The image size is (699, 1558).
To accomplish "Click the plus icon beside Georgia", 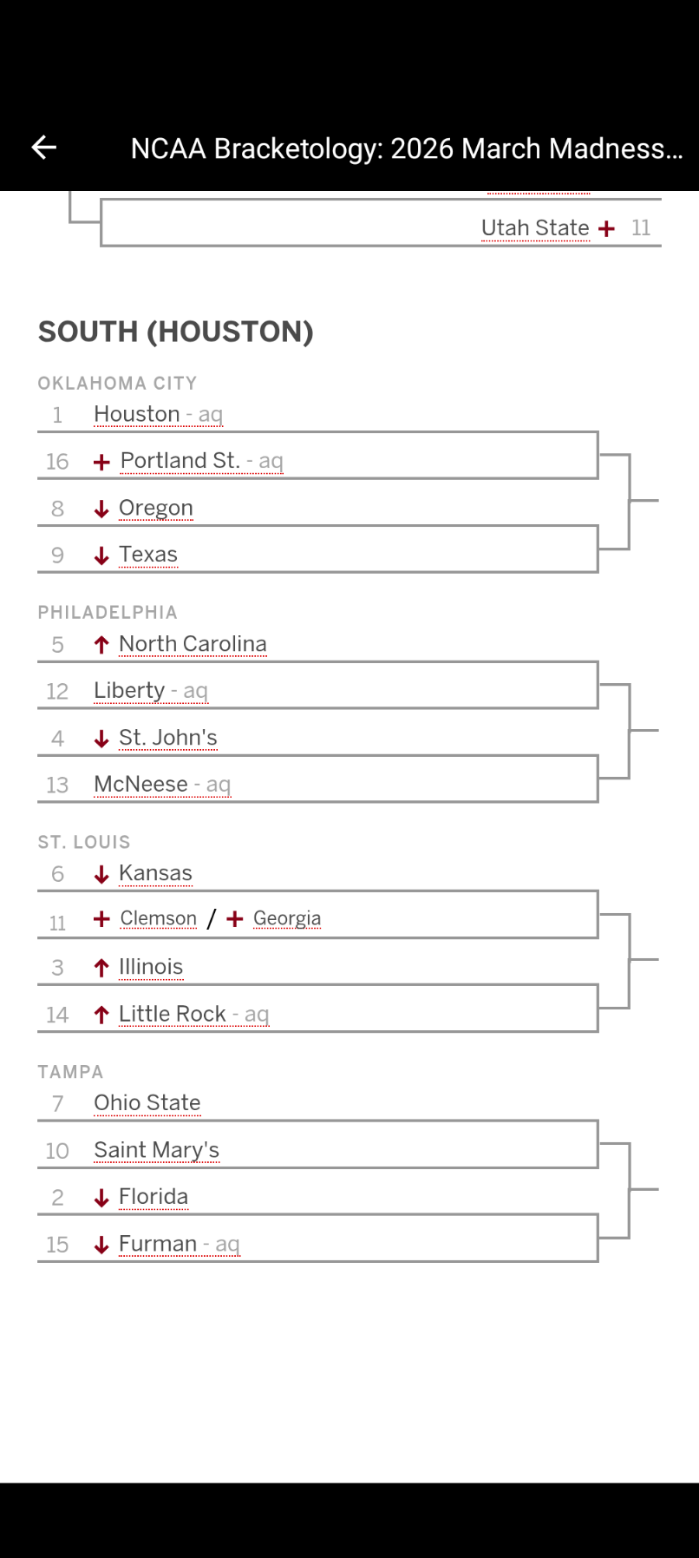I will pos(235,918).
